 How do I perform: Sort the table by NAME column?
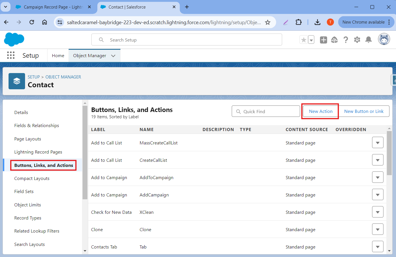(147, 130)
